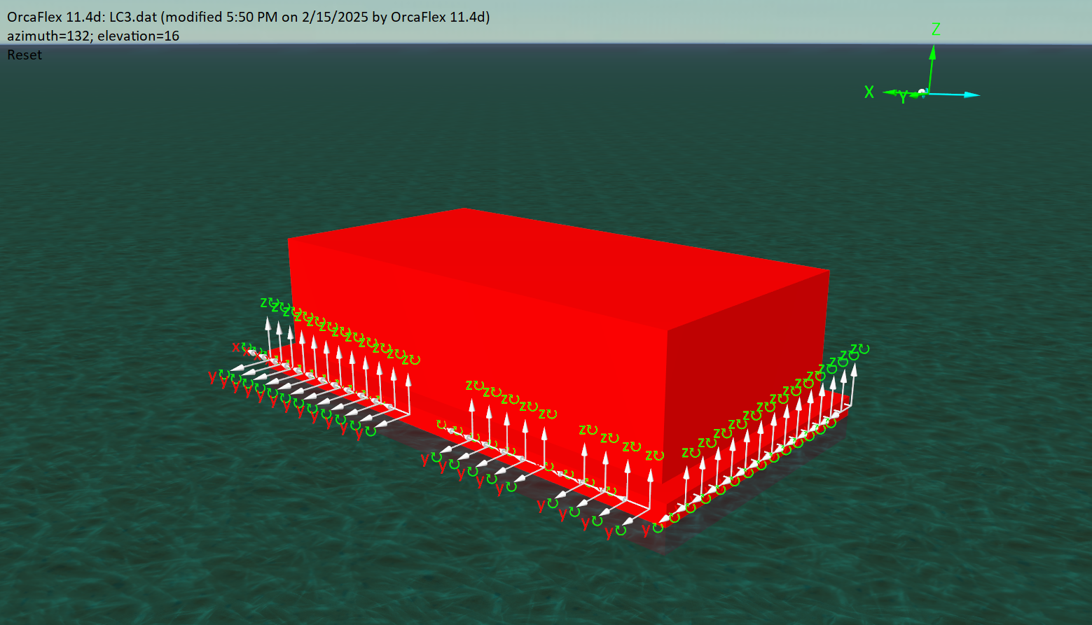Click the Reset view link
This screenshot has width=1092, height=625.
point(25,55)
